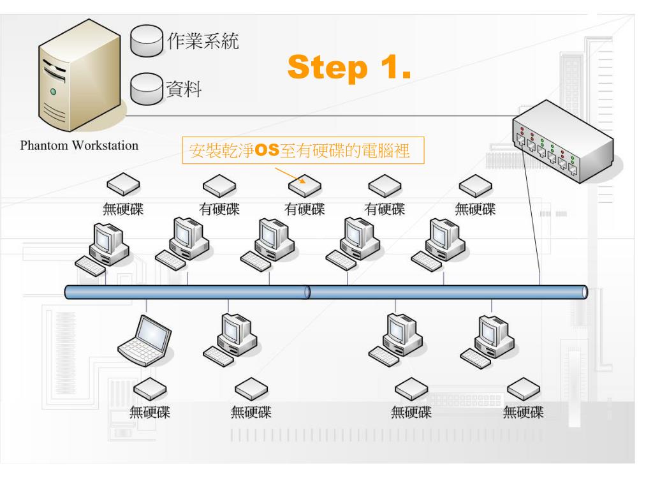Select the rightmost top-row desktop computer
The width and height of the screenshot is (653, 490).
point(439,246)
